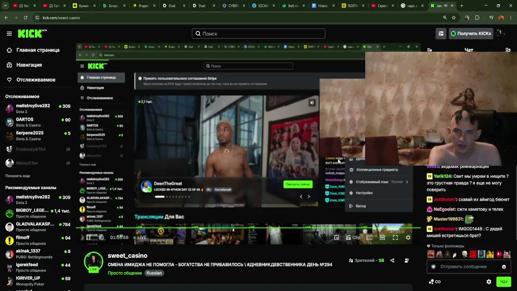Open the GARTOS followed channel

tap(38, 122)
